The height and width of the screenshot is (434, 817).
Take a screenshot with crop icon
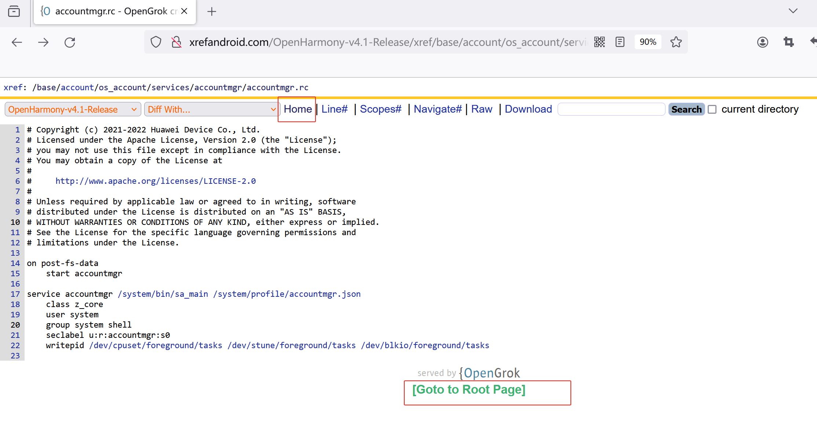(x=788, y=42)
